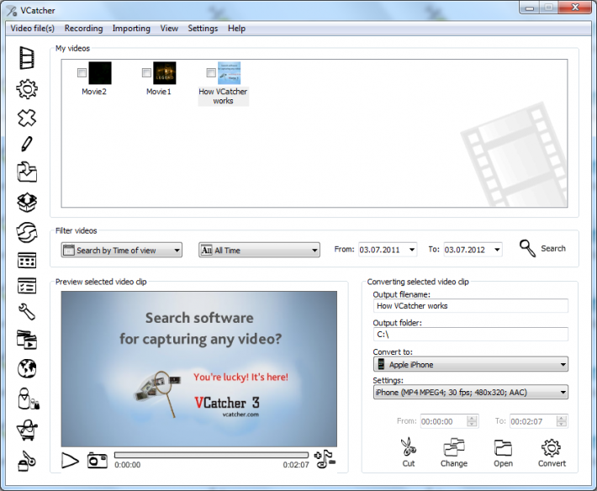Image resolution: width=597 pixels, height=491 pixels.
Task: Expand the From date picker
Action: coord(412,250)
